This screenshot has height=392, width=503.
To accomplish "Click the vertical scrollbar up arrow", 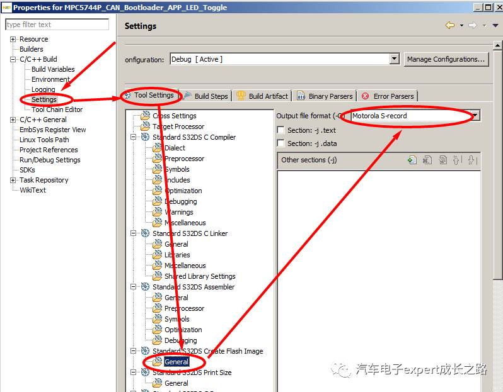I will (497, 45).
